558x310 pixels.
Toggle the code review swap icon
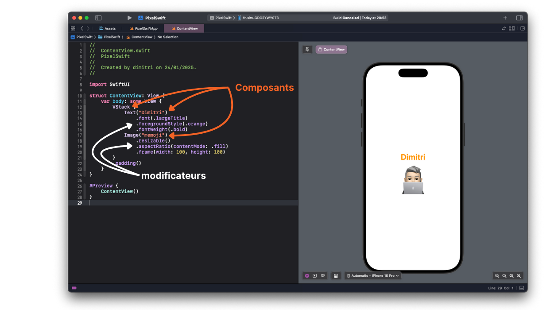click(x=504, y=28)
